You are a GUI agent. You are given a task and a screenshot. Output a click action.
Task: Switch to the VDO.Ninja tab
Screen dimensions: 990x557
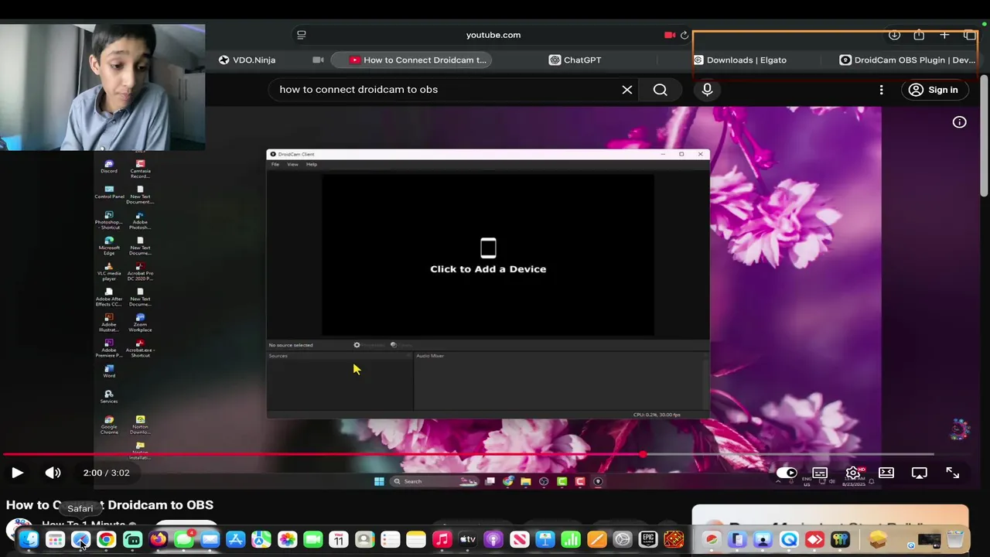pos(247,60)
